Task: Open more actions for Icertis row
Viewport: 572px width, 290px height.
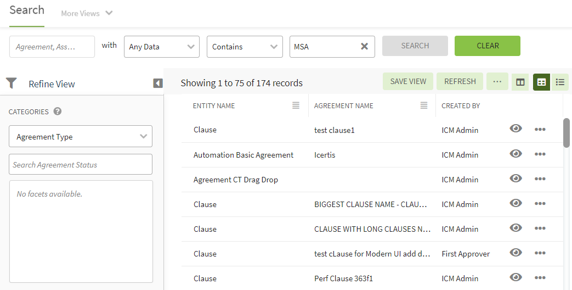Action: pyautogui.click(x=540, y=155)
